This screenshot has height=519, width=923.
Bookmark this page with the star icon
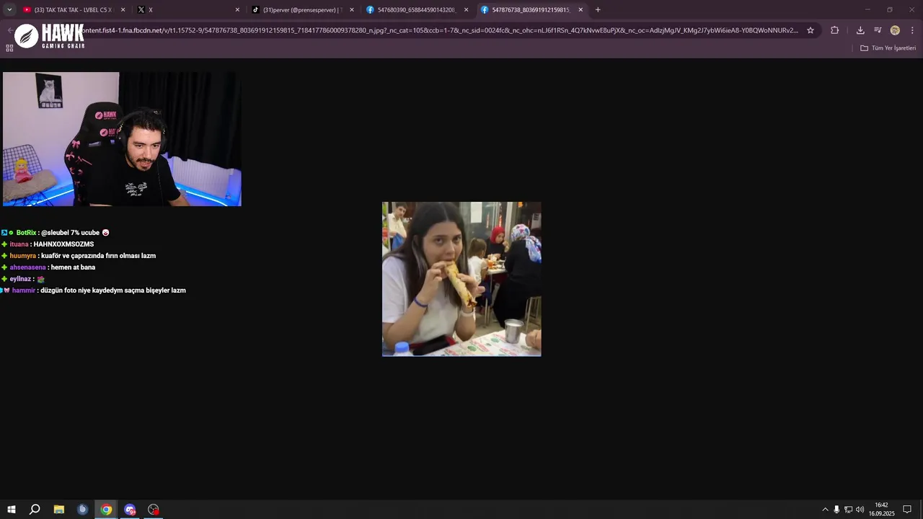(811, 30)
